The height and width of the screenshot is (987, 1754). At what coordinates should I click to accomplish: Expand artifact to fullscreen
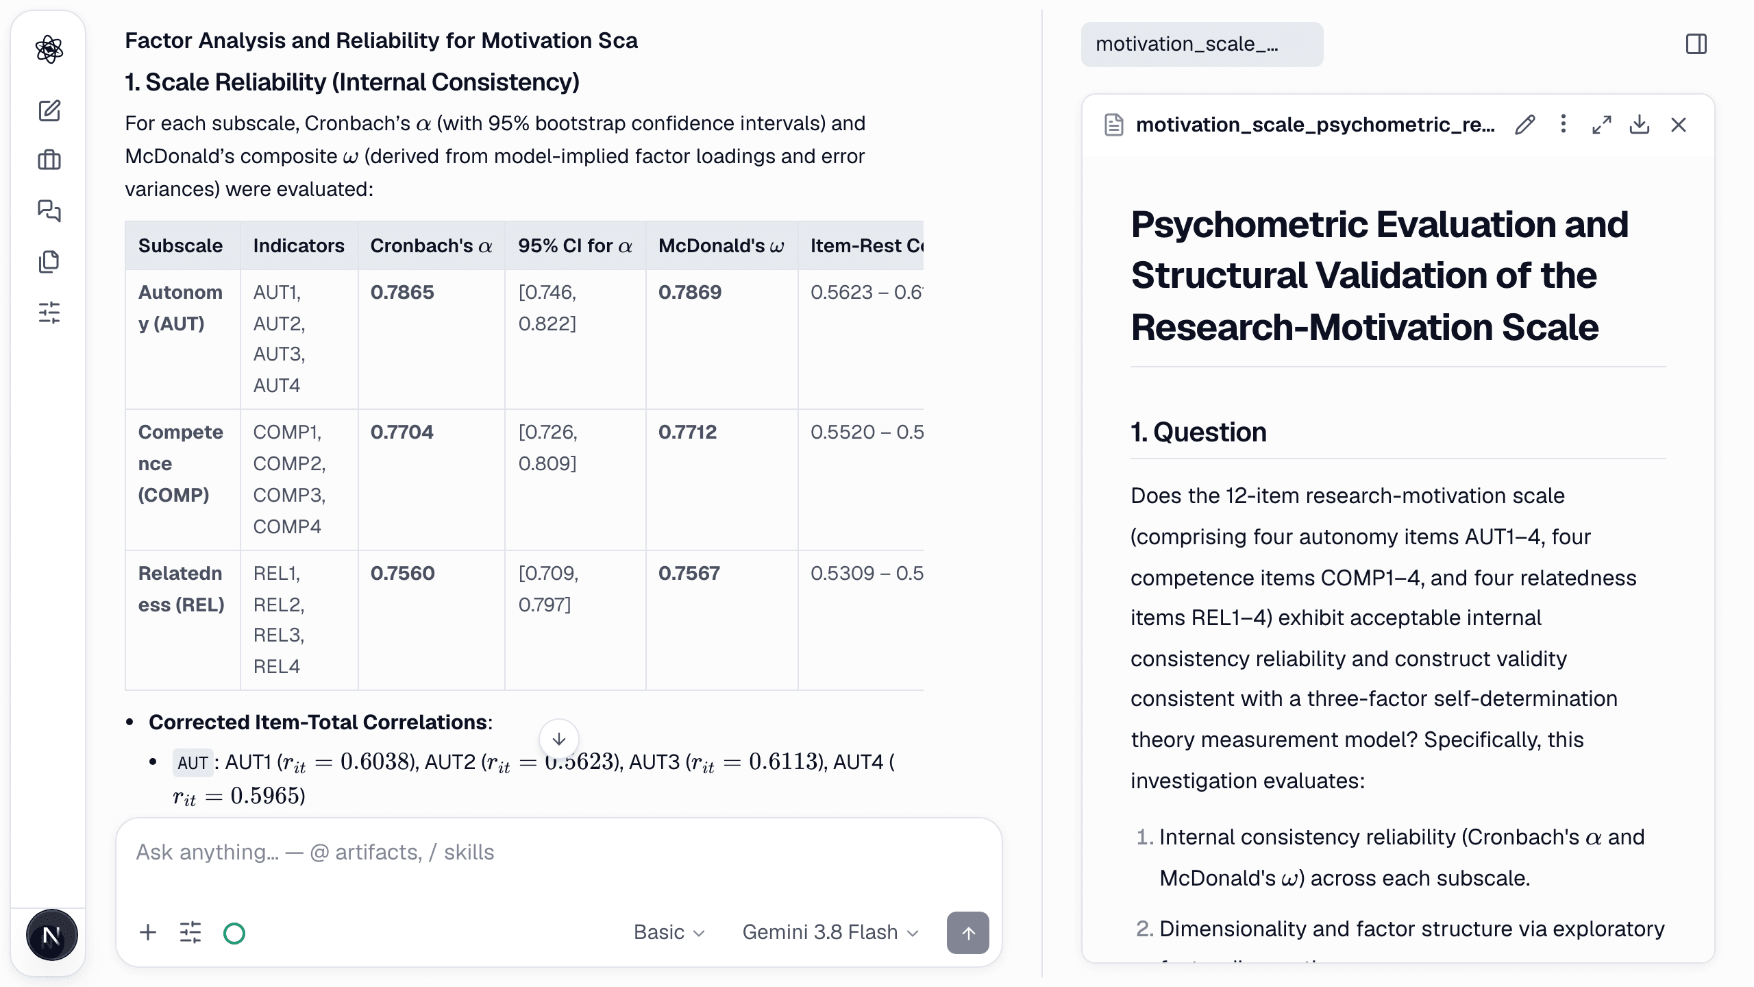tap(1601, 125)
